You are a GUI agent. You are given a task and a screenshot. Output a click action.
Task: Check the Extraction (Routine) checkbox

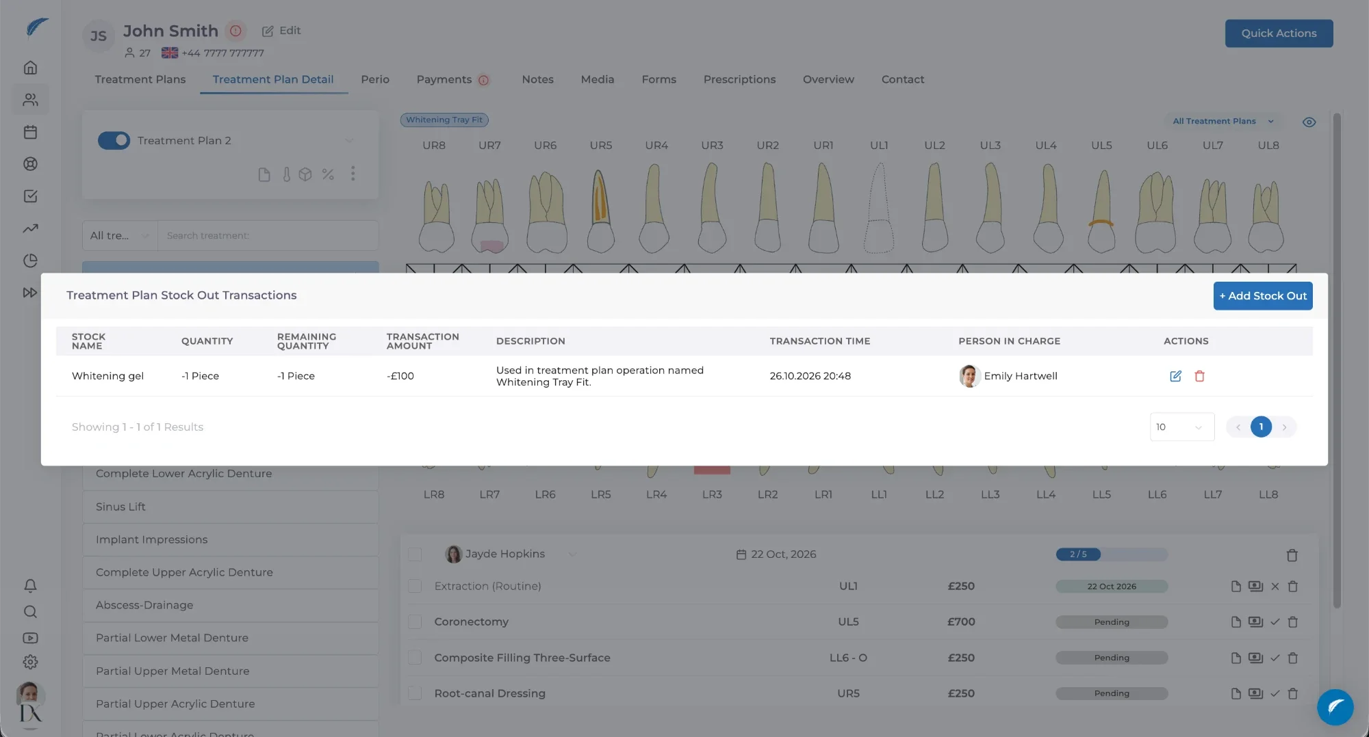415,586
